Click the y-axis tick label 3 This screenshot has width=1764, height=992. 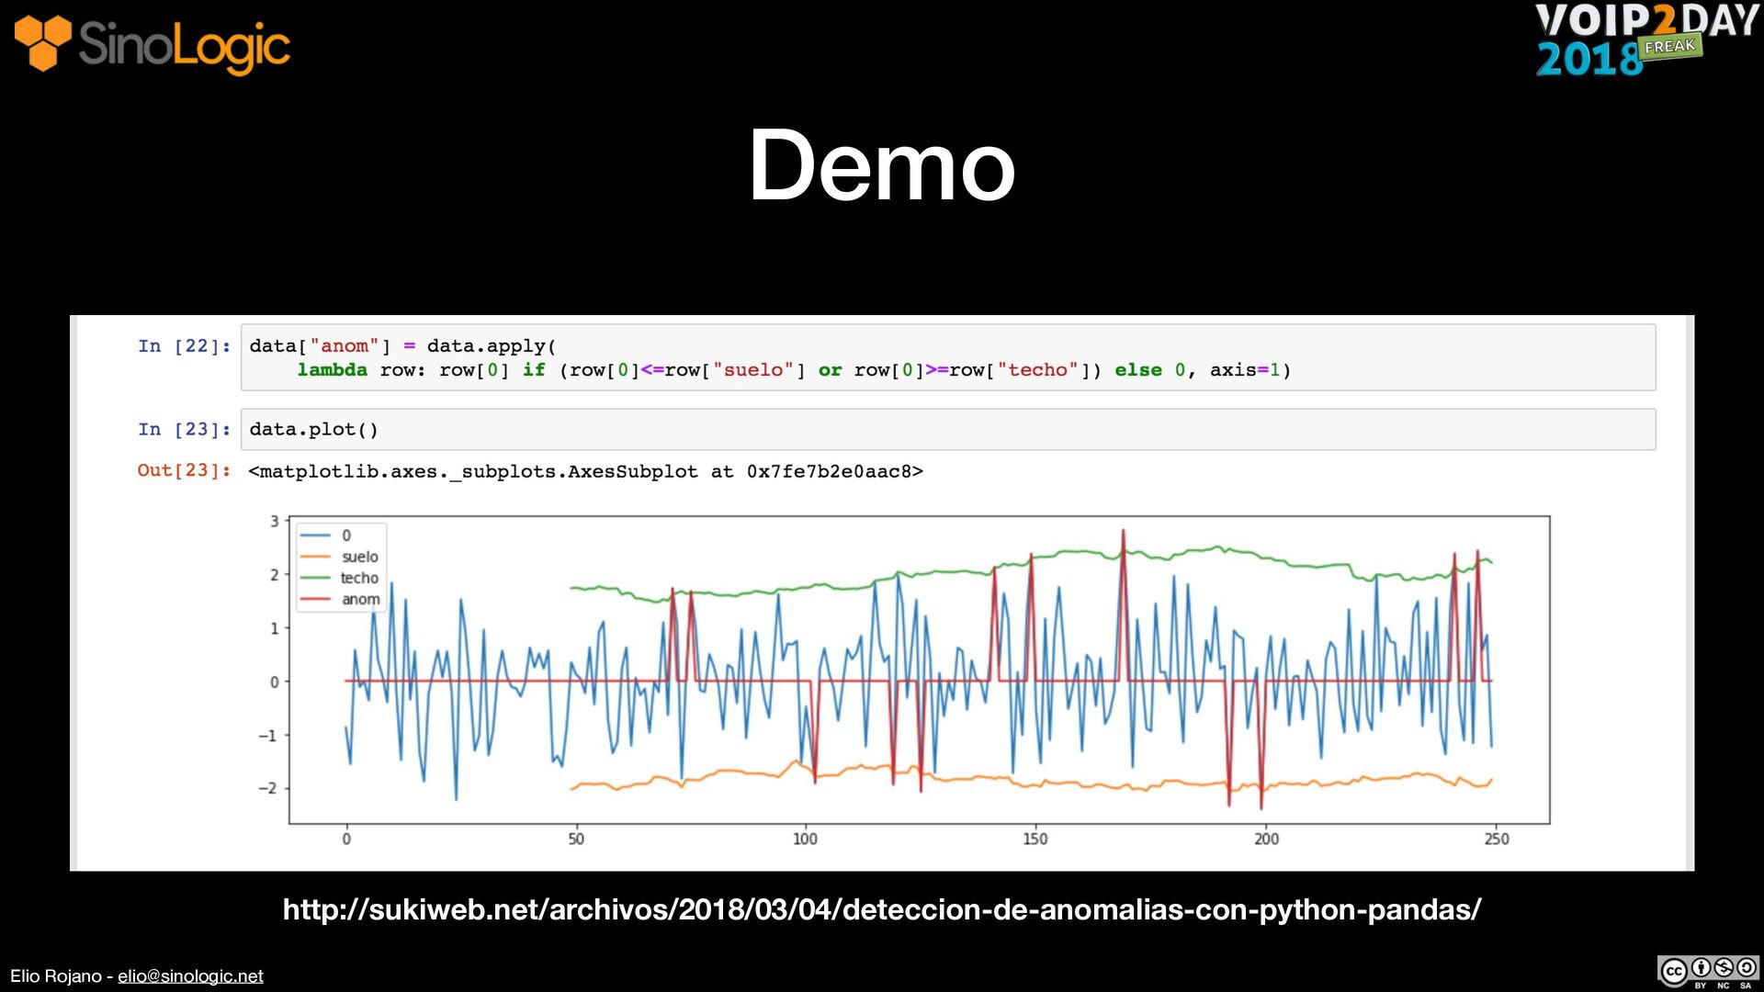click(x=274, y=522)
